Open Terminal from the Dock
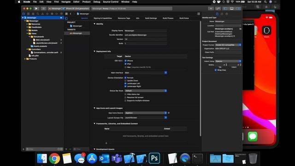 pos(197,158)
